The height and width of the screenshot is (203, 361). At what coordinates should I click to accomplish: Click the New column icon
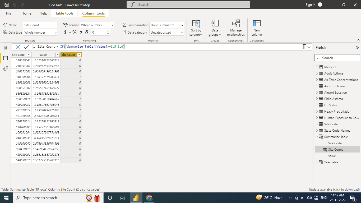coord(257,28)
